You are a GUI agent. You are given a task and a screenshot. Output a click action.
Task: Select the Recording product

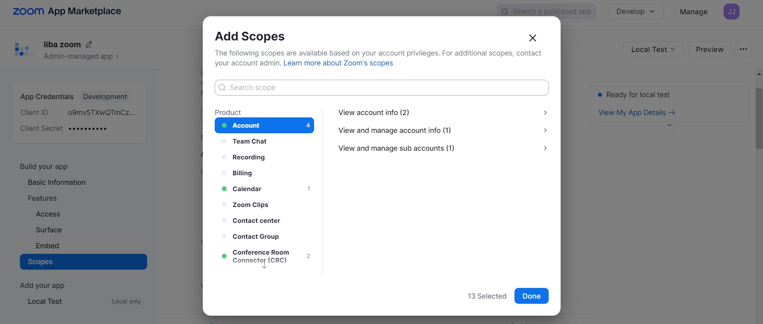[x=264, y=157]
